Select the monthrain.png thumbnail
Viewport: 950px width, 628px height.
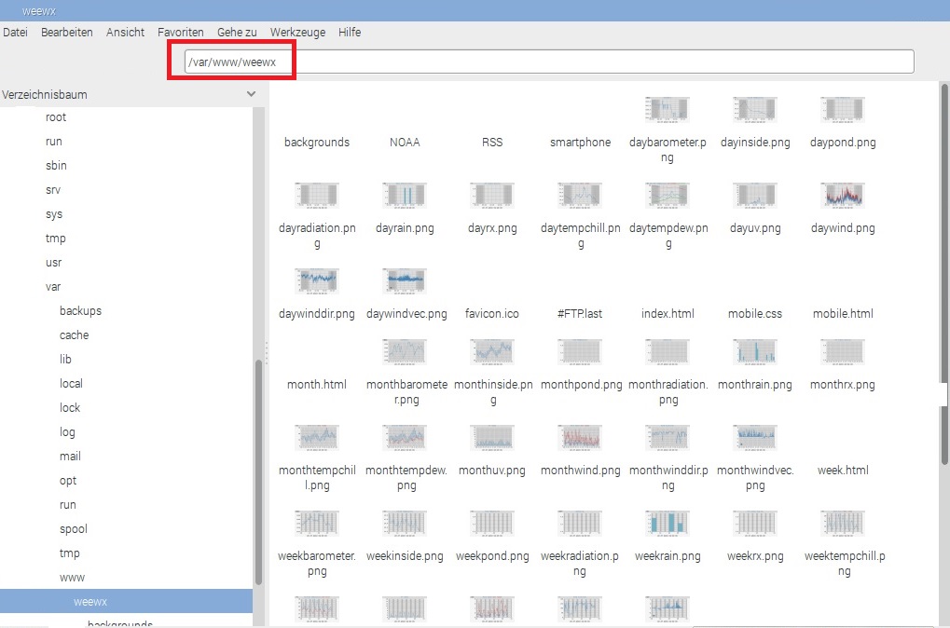click(x=754, y=352)
